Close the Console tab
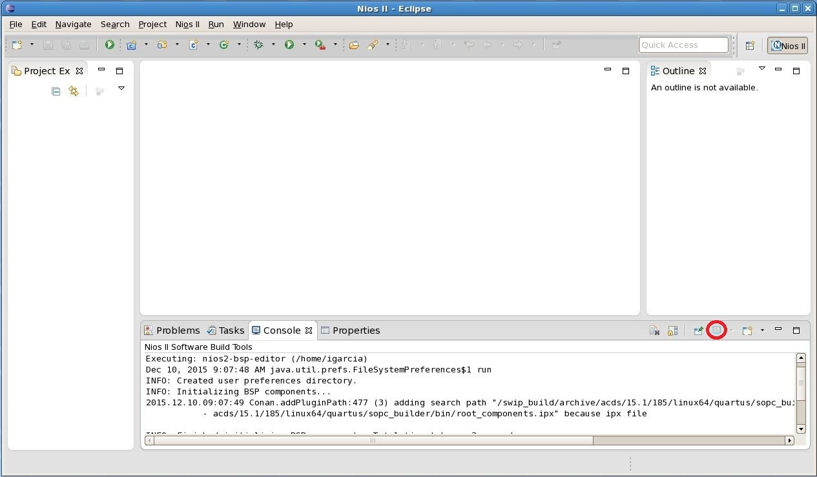Image resolution: width=817 pixels, height=477 pixels. point(309,330)
